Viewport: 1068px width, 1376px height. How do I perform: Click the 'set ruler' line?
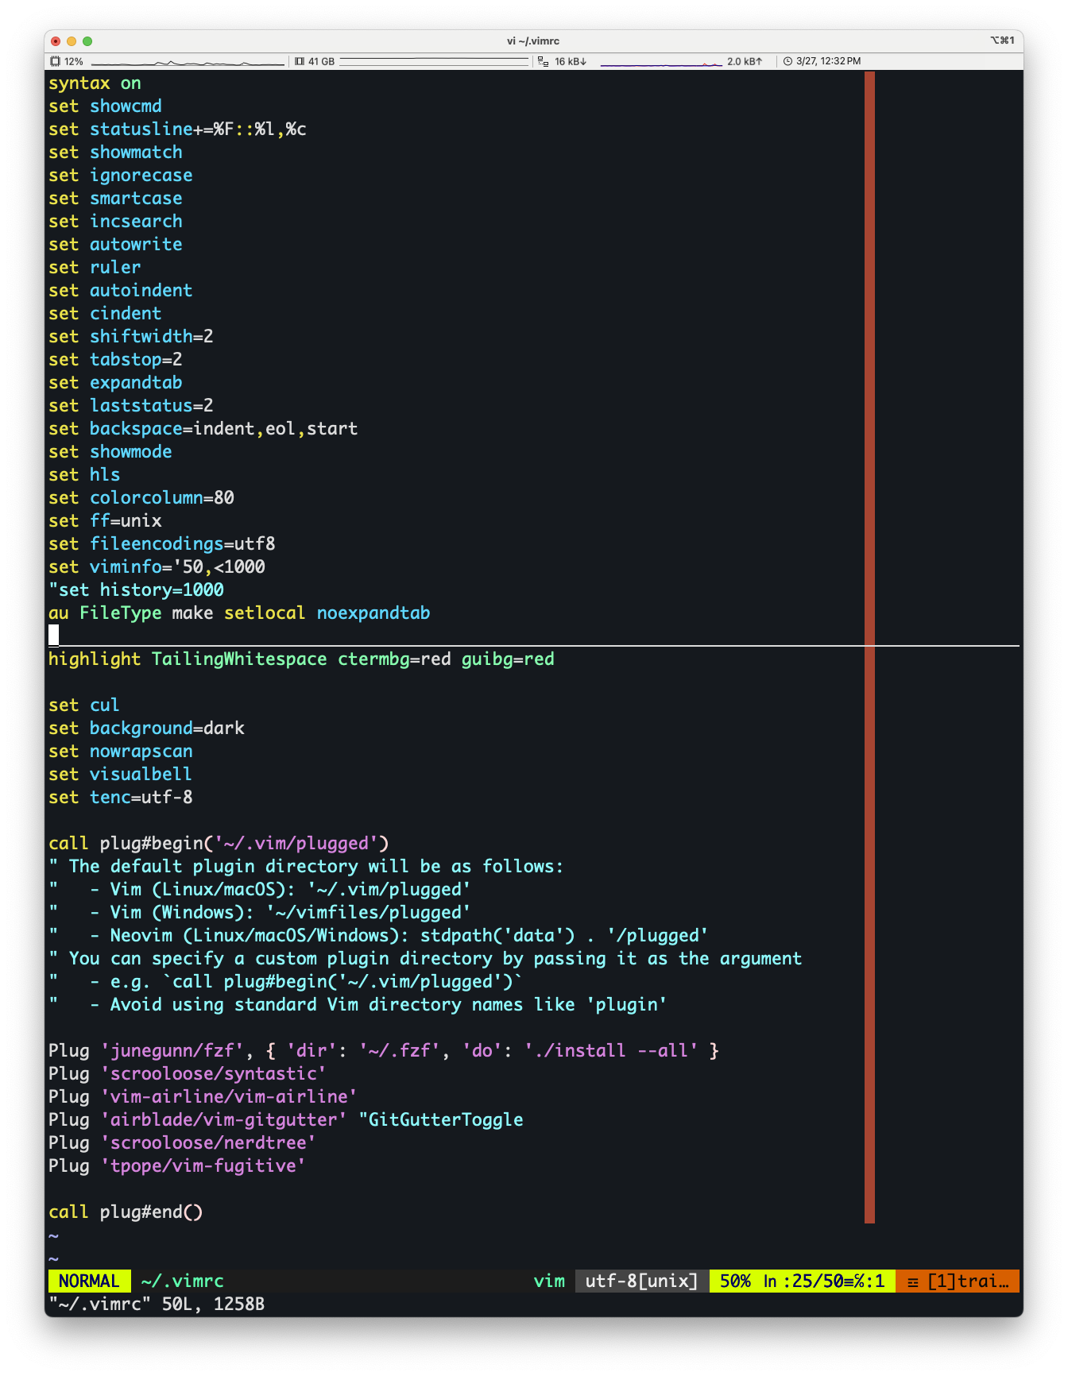(x=95, y=268)
